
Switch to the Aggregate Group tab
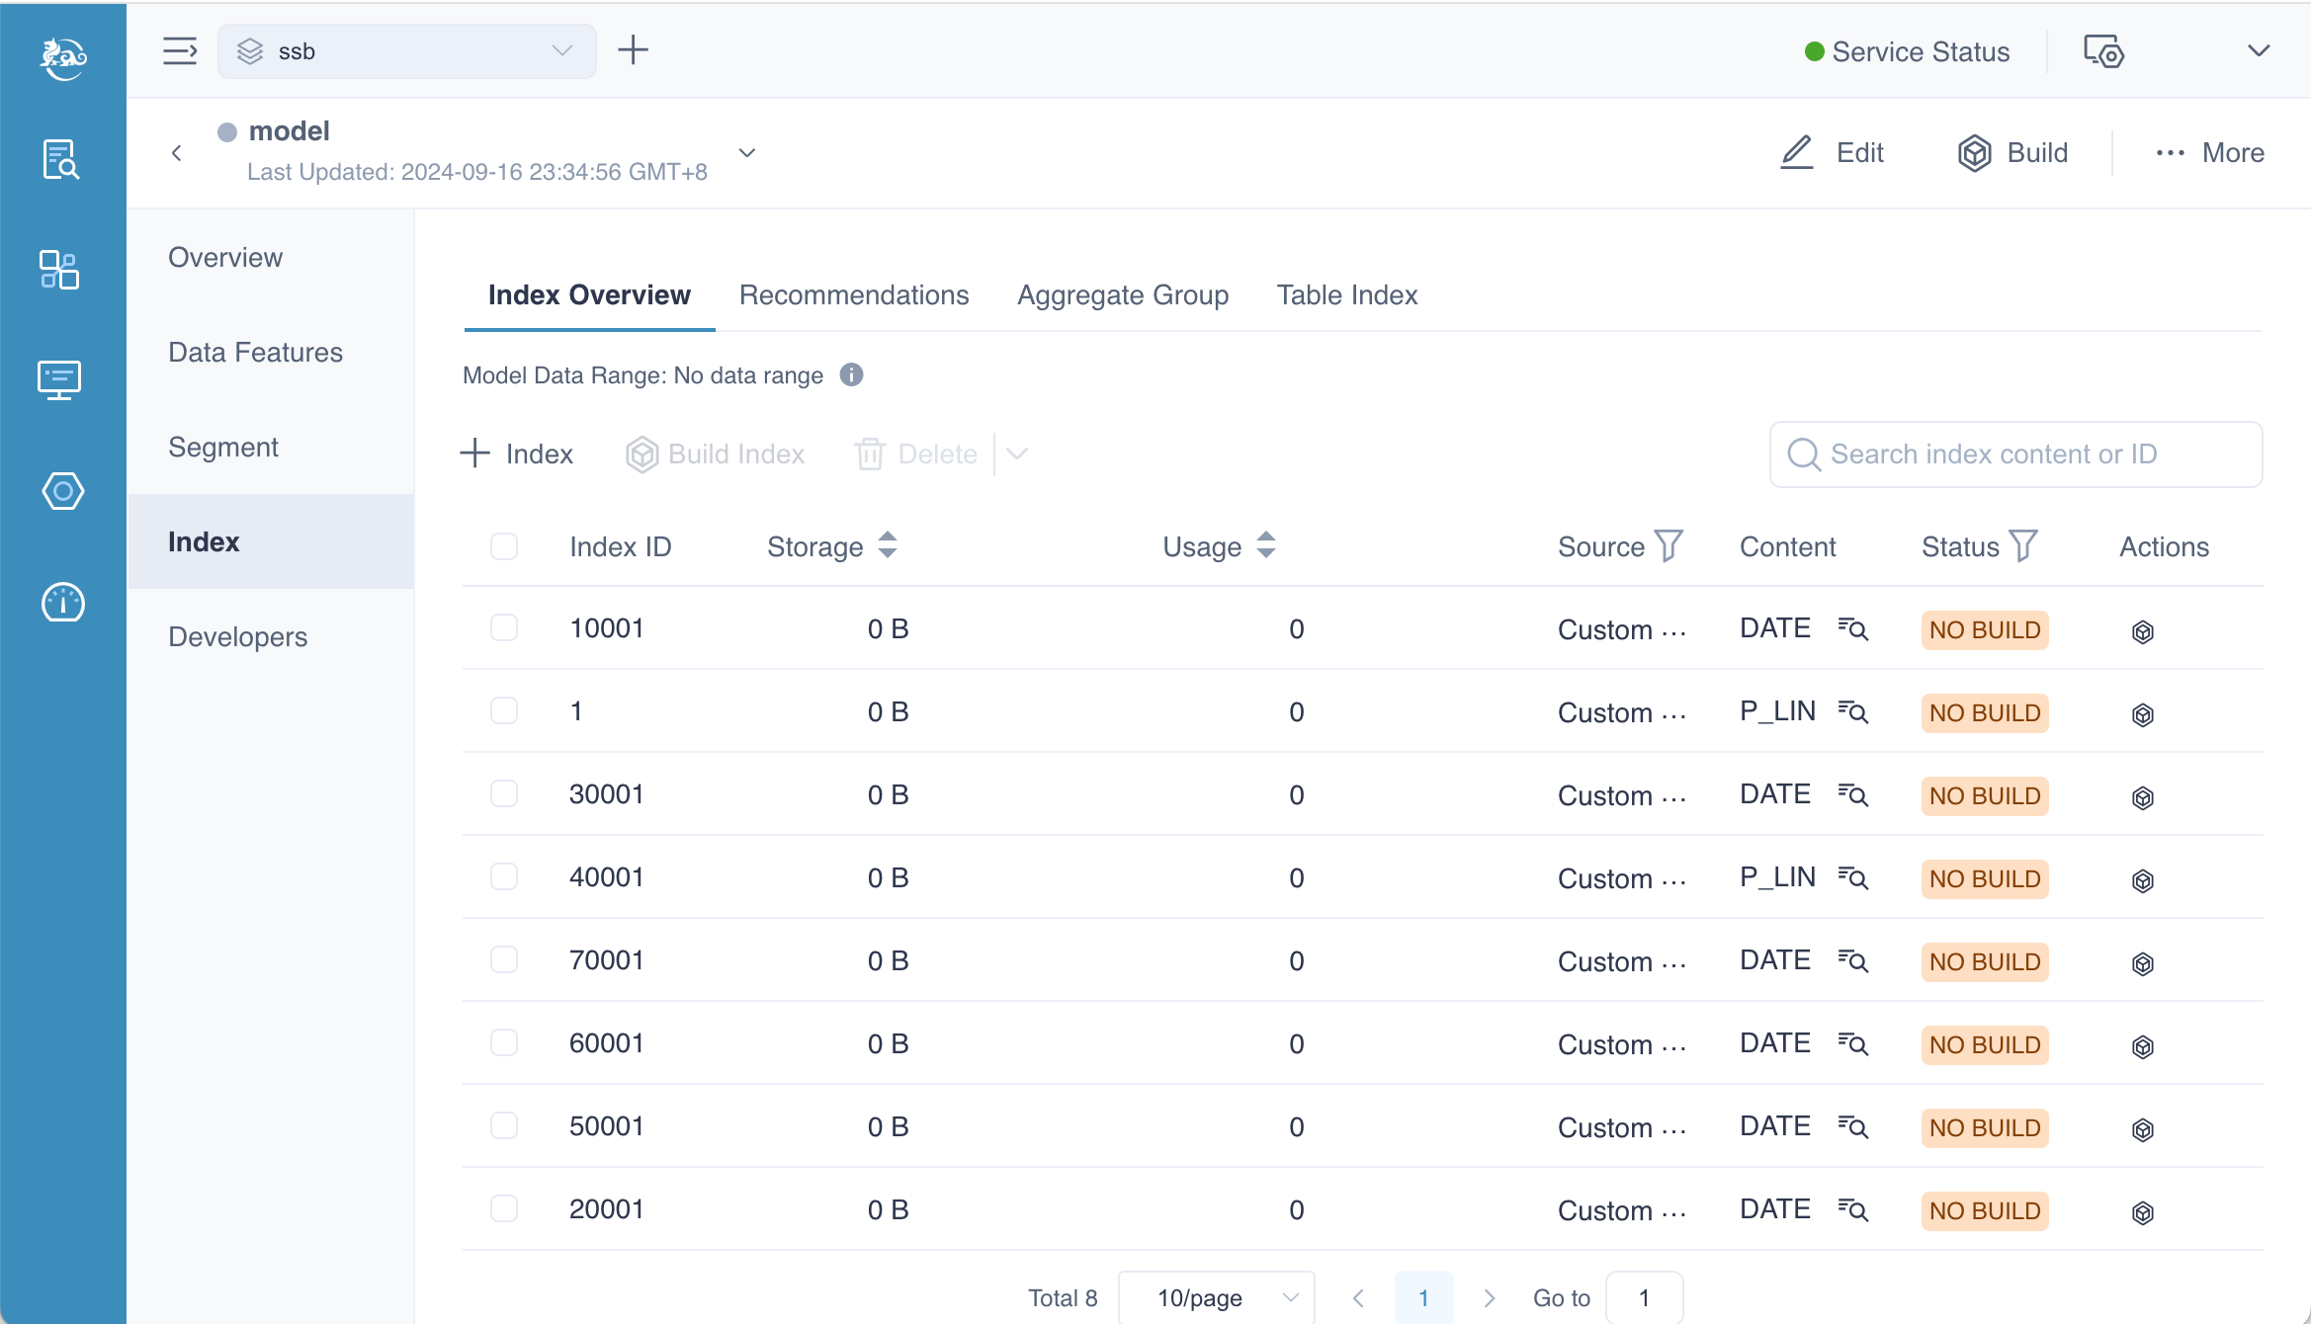coord(1123,294)
